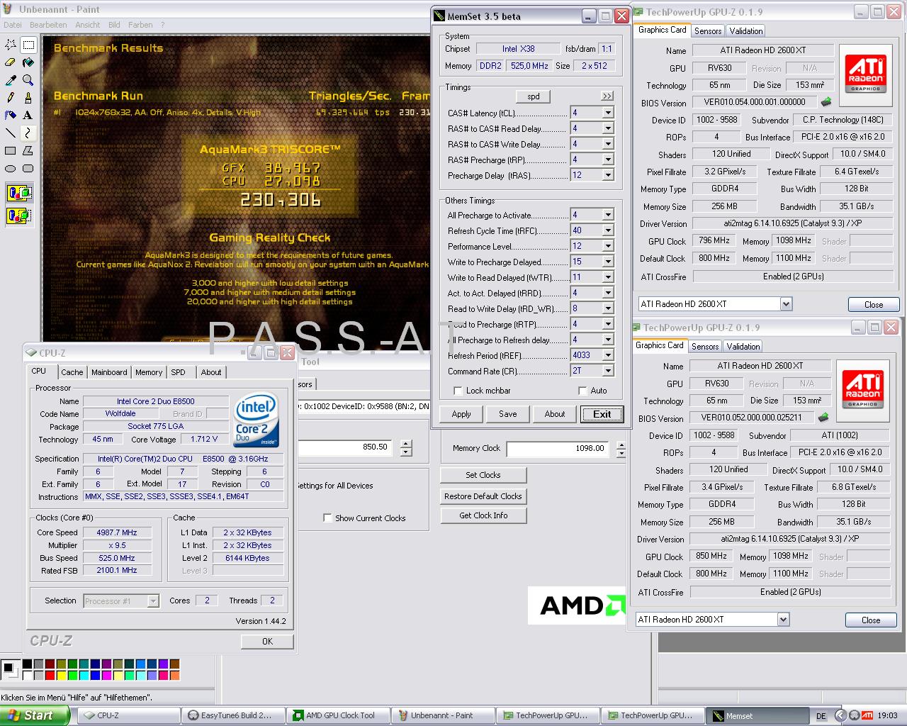This screenshot has height=726, width=907.
Task: Click the Apply button in MemSet
Action: click(x=461, y=414)
